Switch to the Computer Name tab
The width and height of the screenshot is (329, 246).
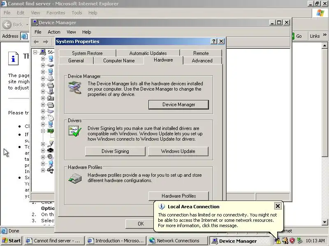119,60
